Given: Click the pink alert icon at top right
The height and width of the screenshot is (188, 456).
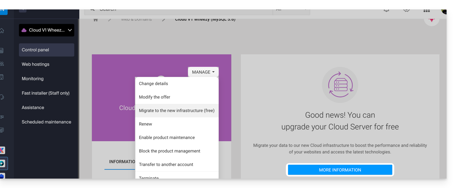Looking at the screenshot, I should (x=431, y=19).
